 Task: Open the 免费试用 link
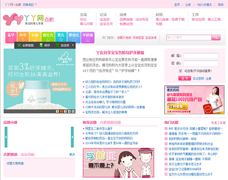coord(126,24)
